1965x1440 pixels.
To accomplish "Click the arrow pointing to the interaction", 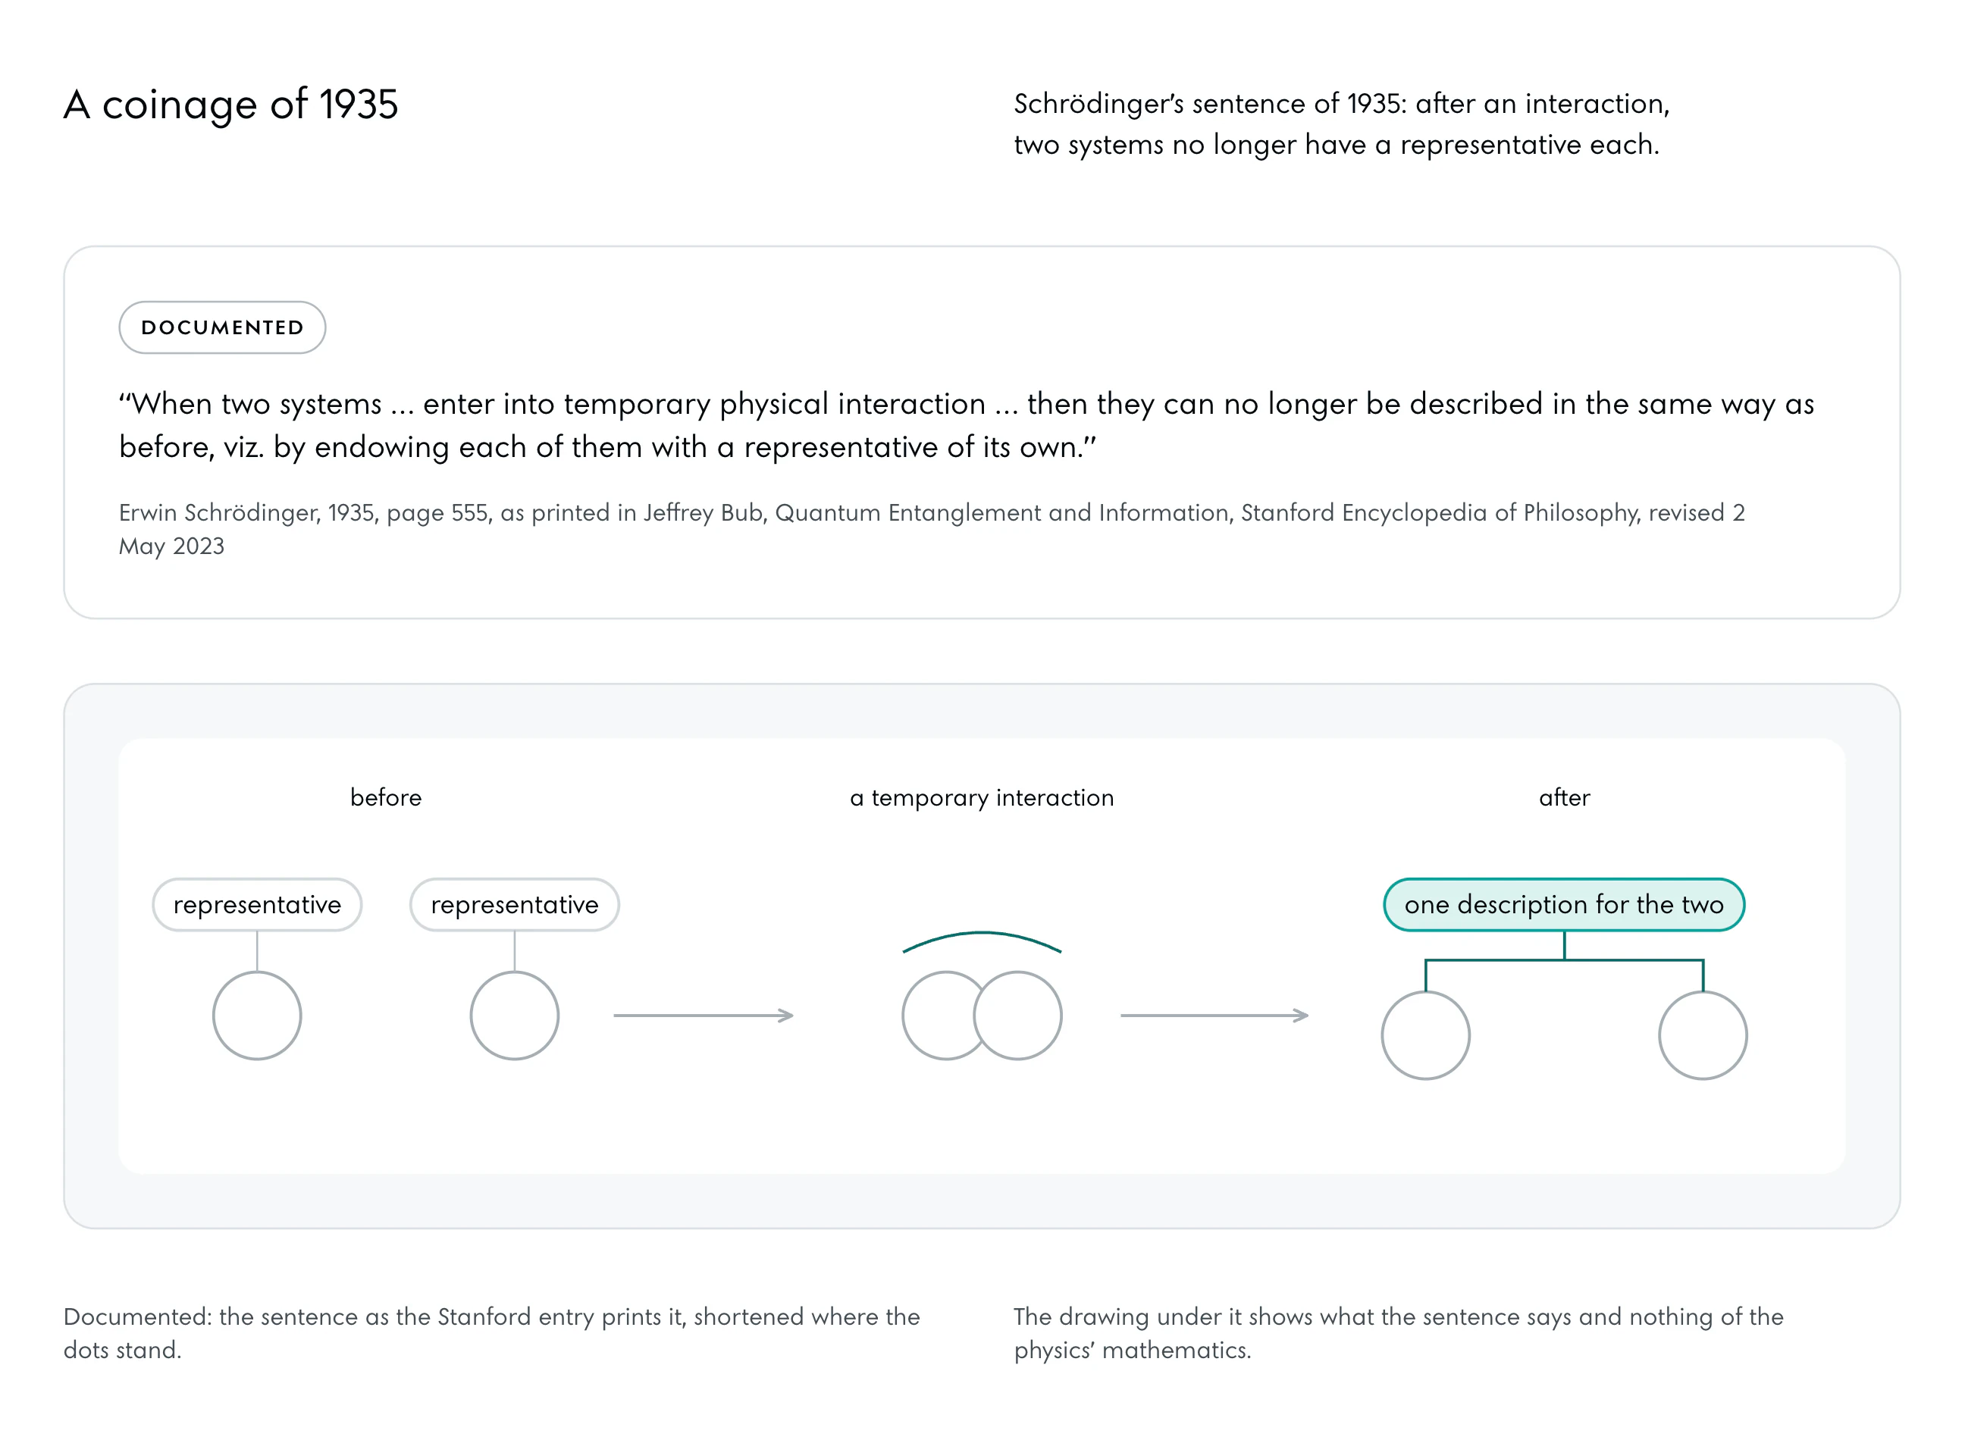I will (704, 1016).
